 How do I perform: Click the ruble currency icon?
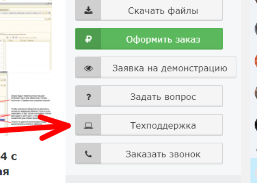88,39
